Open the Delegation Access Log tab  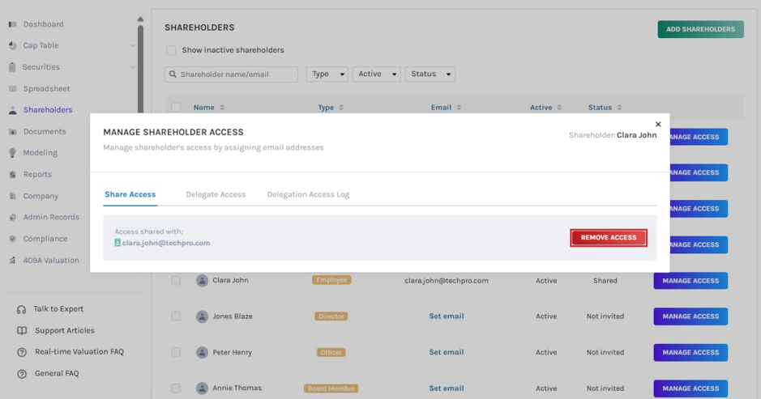click(x=308, y=194)
